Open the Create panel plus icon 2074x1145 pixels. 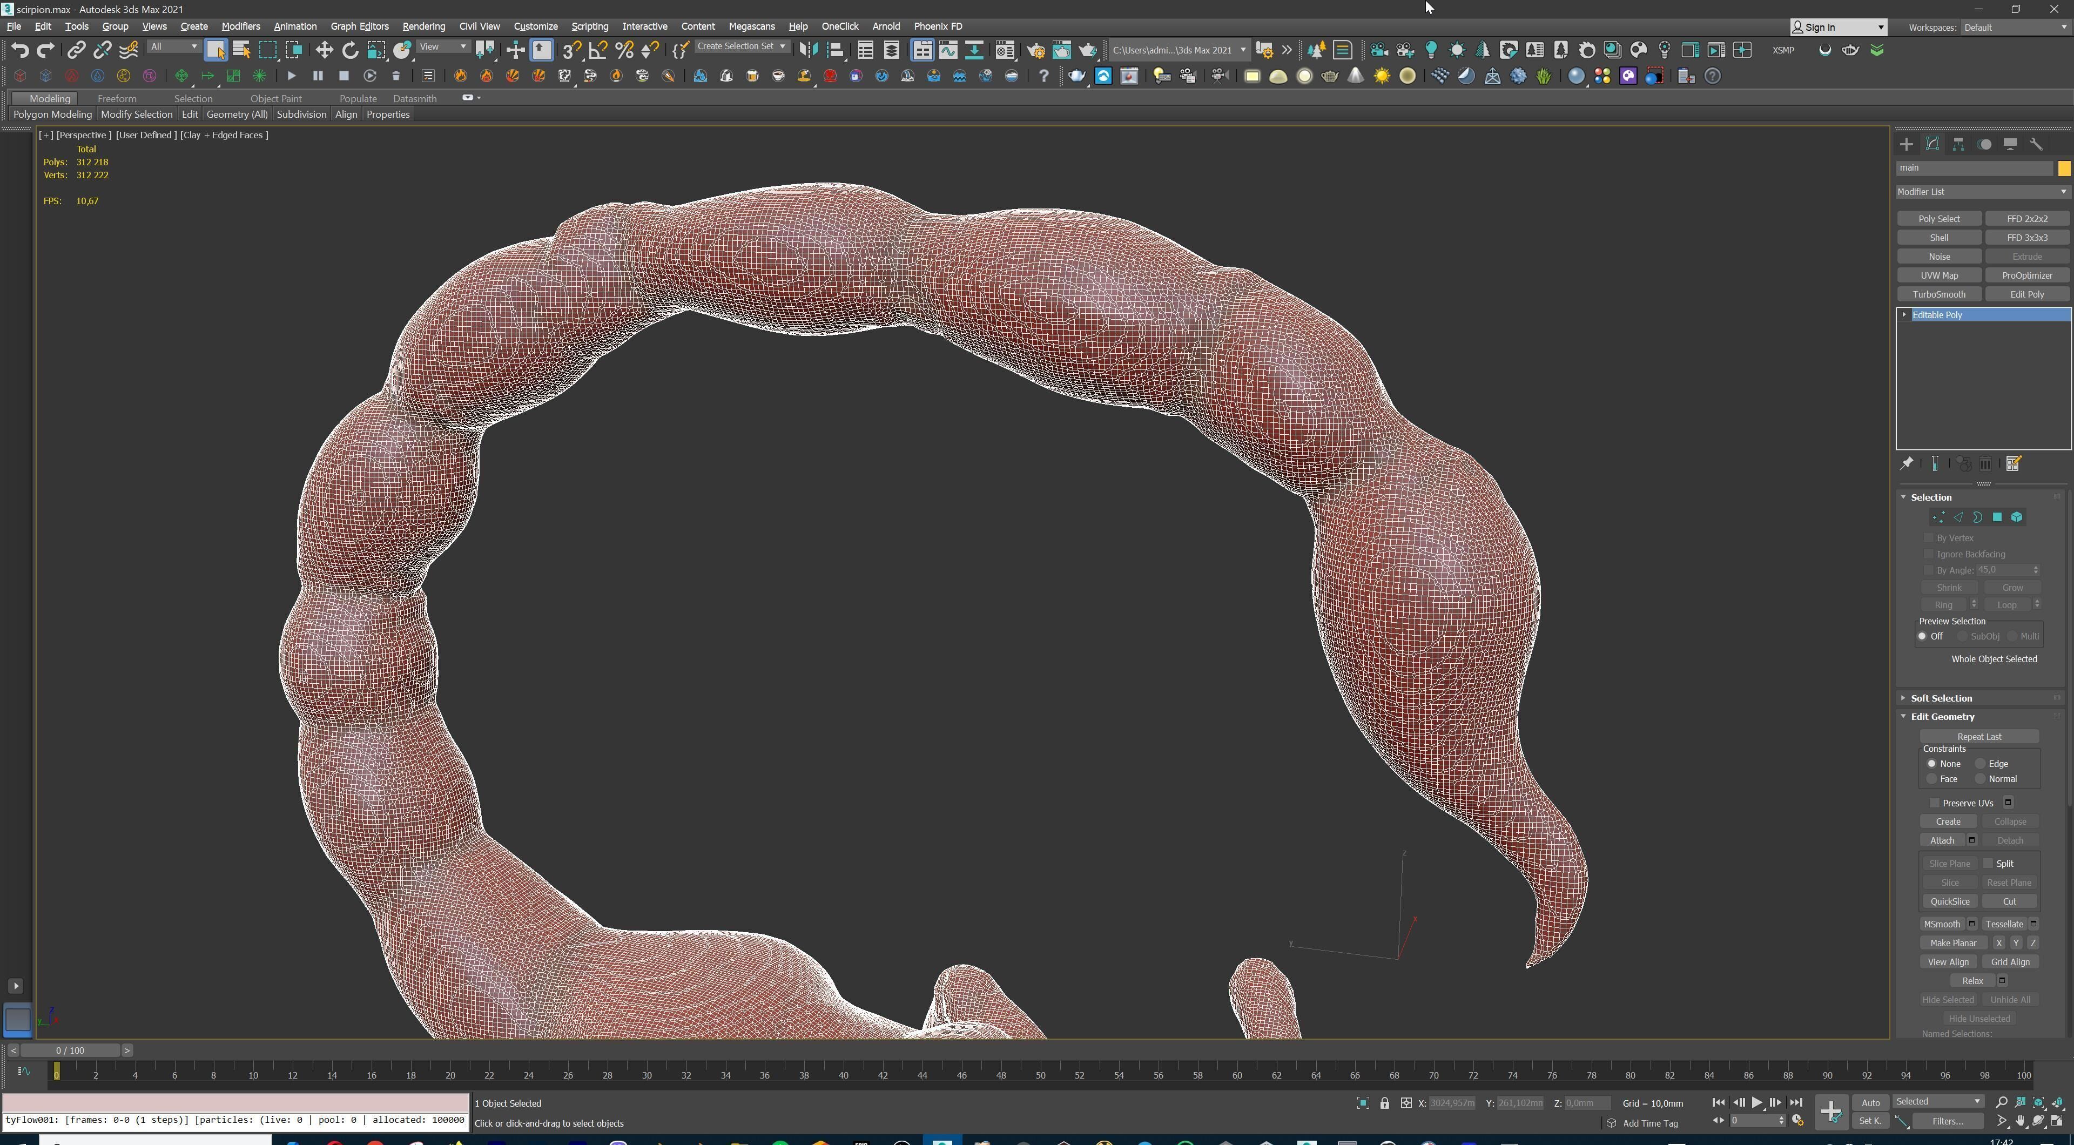click(1907, 144)
